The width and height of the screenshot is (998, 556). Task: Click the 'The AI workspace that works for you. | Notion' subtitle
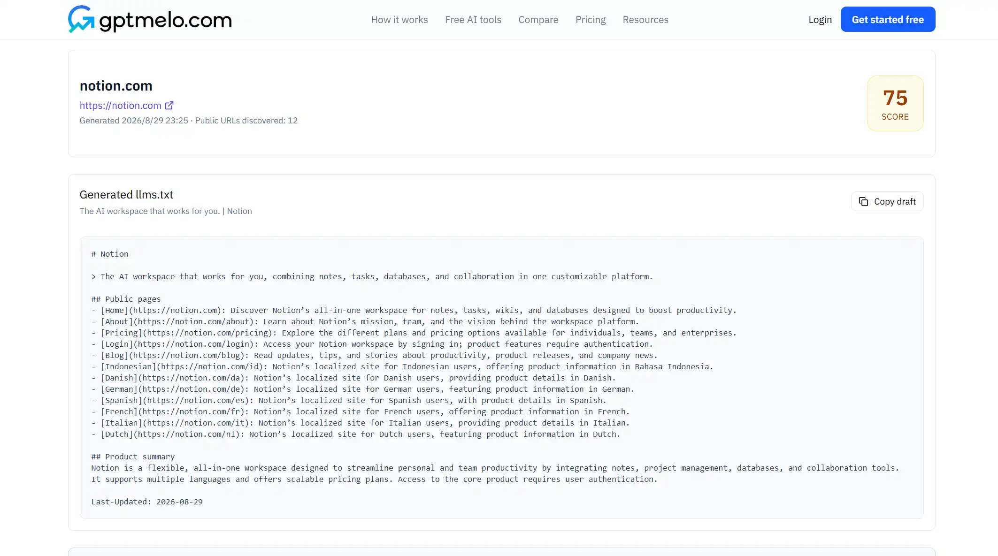pos(166,211)
